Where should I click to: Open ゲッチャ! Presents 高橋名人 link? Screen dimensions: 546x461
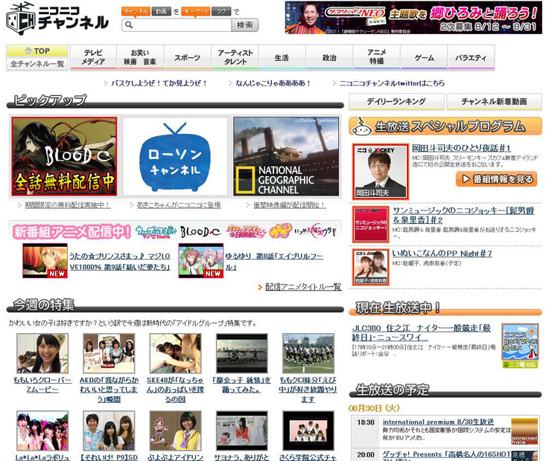[447, 454]
